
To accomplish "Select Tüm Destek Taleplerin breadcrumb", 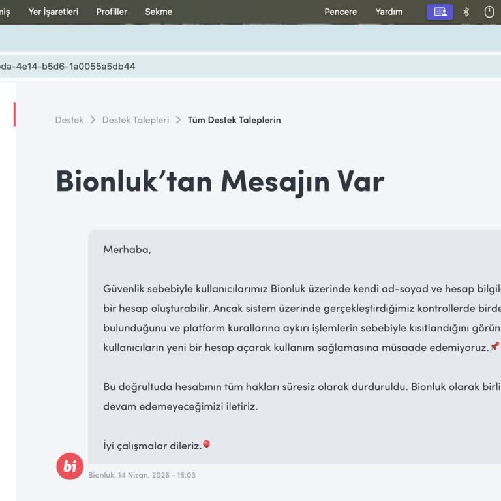I will (234, 120).
